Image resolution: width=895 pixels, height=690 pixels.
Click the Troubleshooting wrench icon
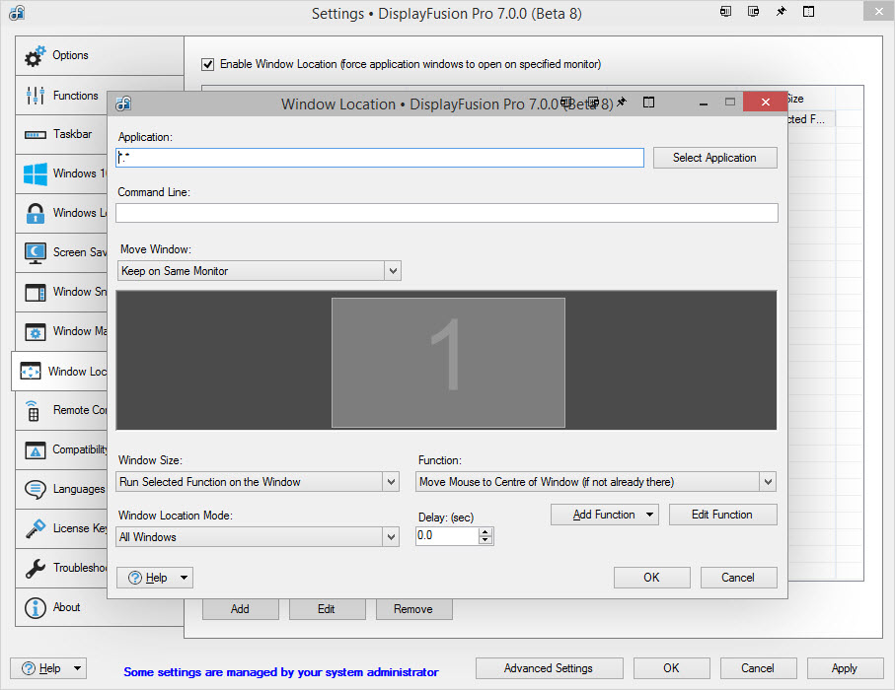35,569
